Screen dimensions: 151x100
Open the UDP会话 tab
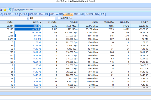pyautogui.click(x=33, y=14)
